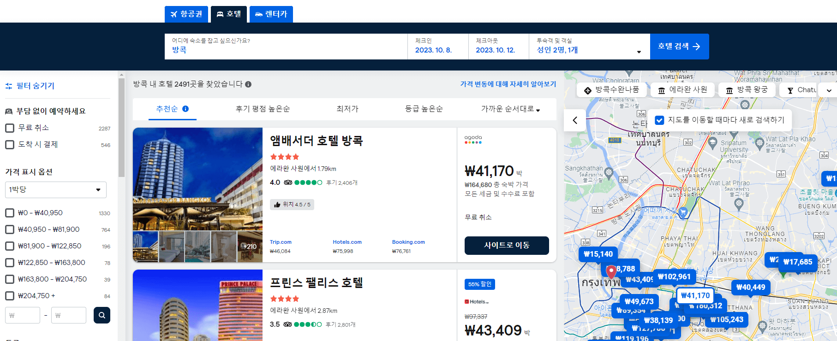Click the ₩40,449 map price marker

pyautogui.click(x=751, y=287)
